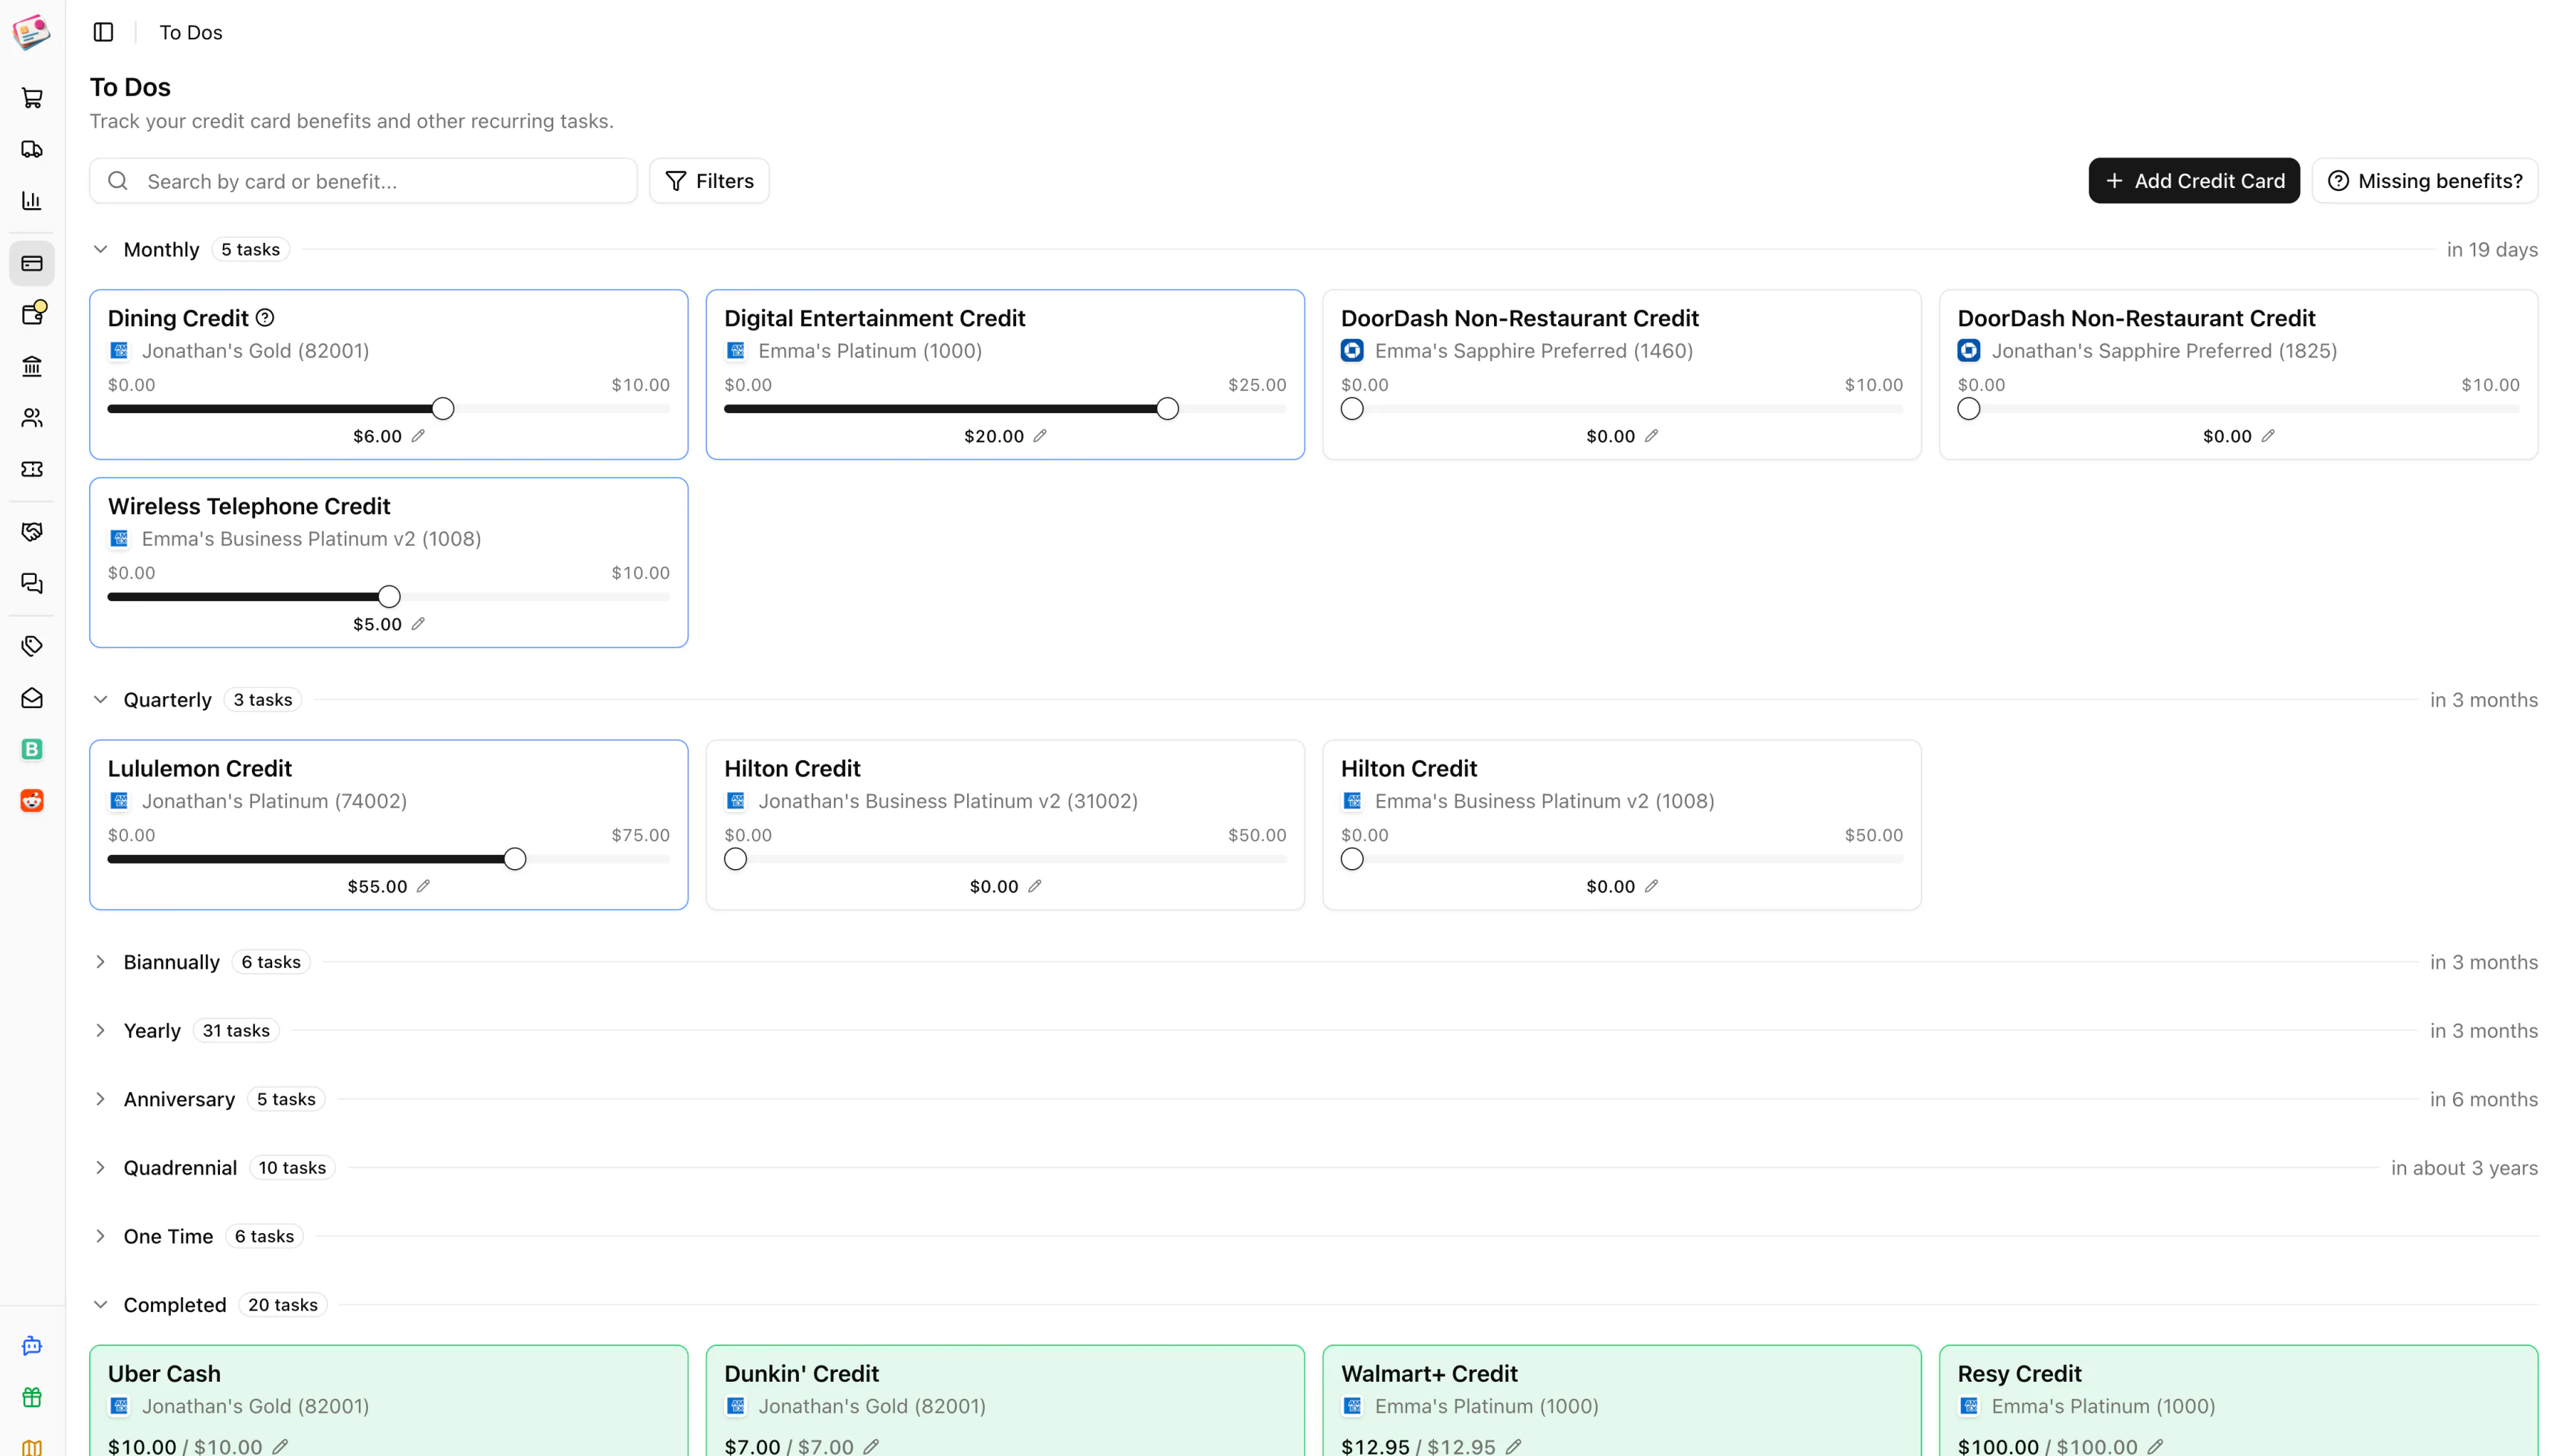Edit the $20.00 Digital Entertainment amount pencil

tap(1039, 436)
